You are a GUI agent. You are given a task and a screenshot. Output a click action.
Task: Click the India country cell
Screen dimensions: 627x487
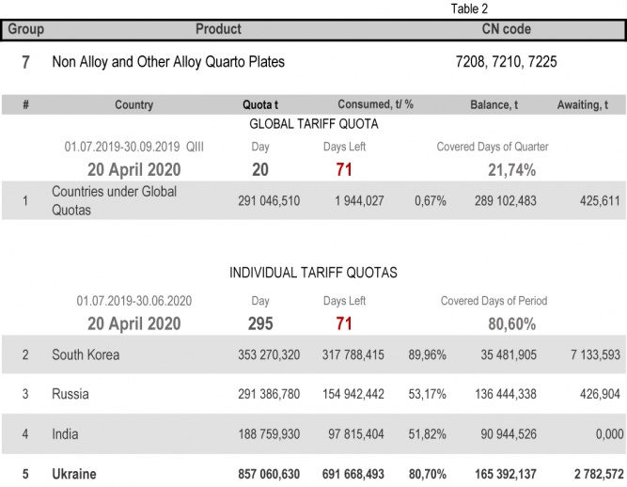click(66, 434)
